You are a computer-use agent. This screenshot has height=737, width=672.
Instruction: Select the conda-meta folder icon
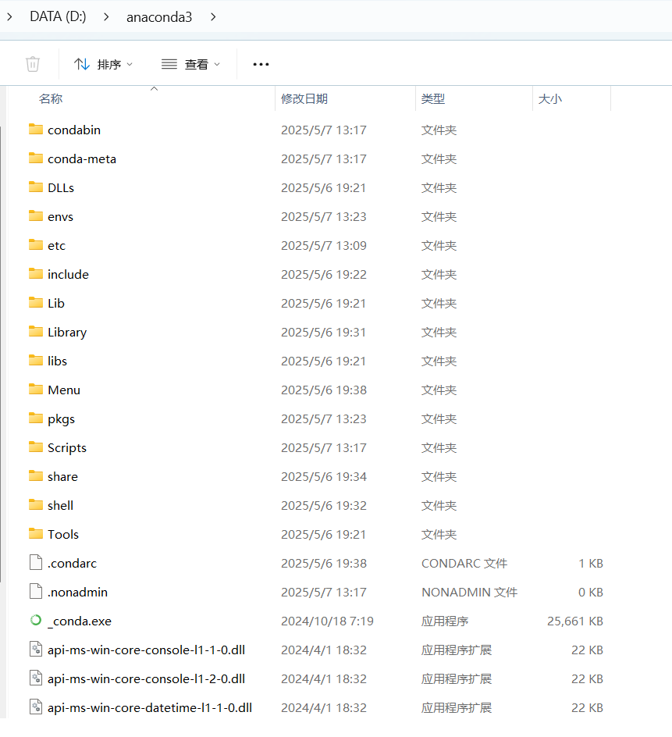pos(36,158)
